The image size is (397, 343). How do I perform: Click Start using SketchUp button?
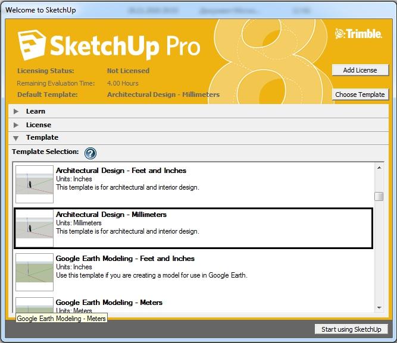click(x=351, y=329)
